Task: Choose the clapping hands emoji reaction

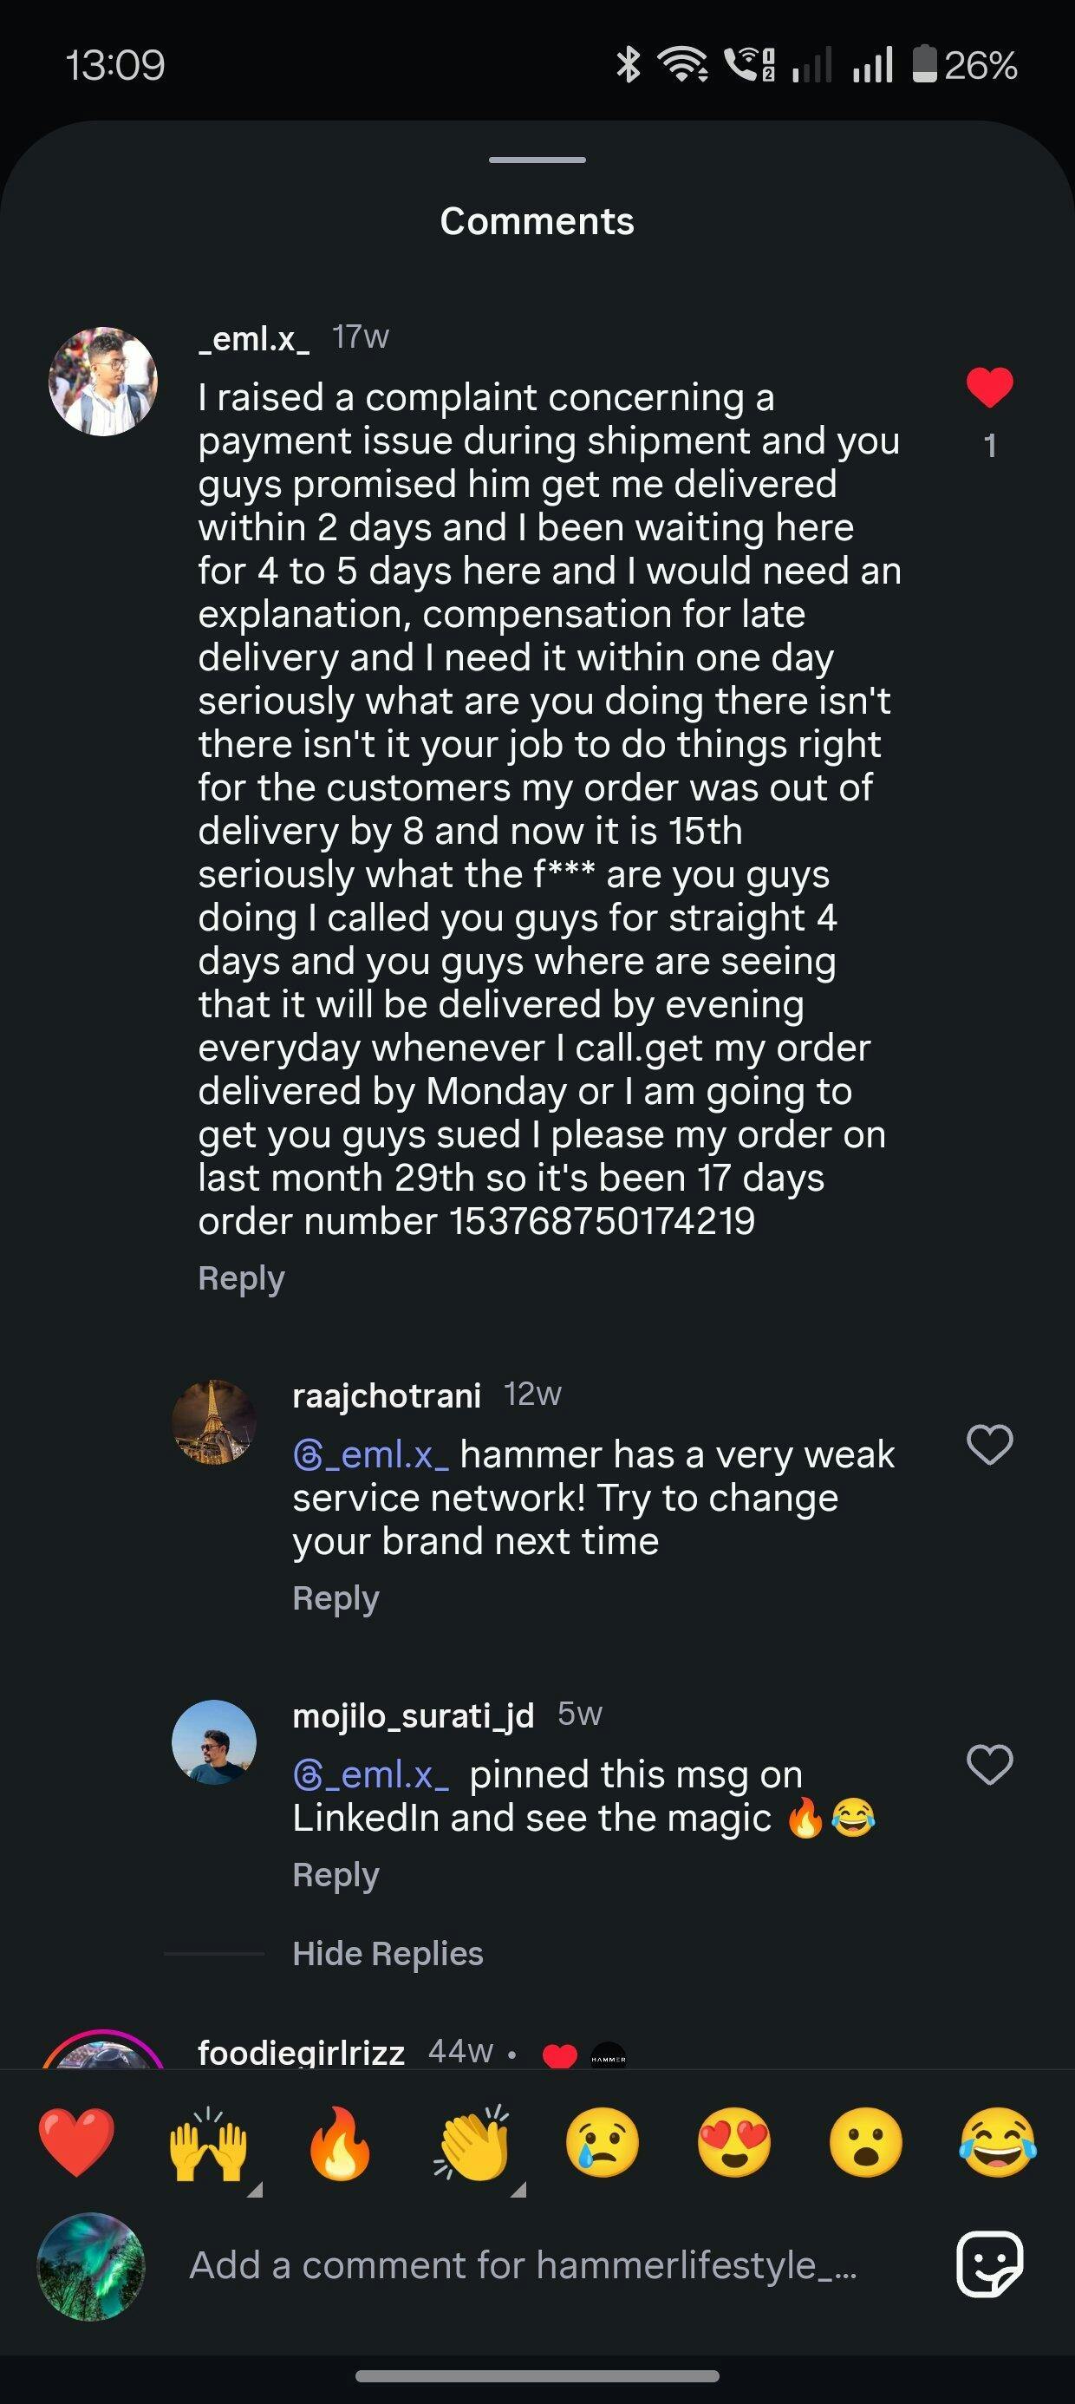Action: click(x=473, y=2143)
